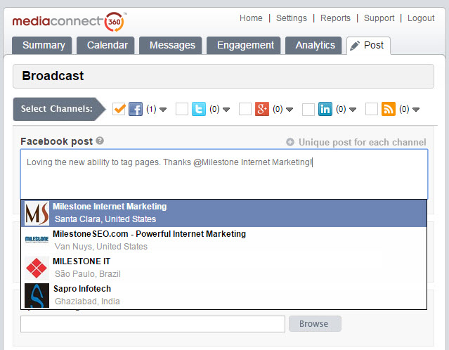Check the RSS channel checkbox

click(372, 109)
